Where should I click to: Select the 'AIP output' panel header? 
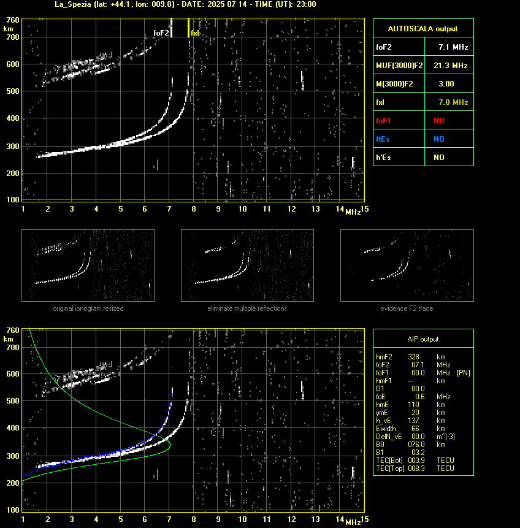[423, 339]
